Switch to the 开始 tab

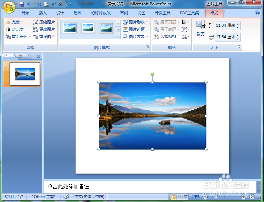click(x=26, y=13)
